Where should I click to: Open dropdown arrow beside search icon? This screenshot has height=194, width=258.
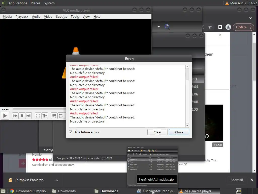click(159, 27)
